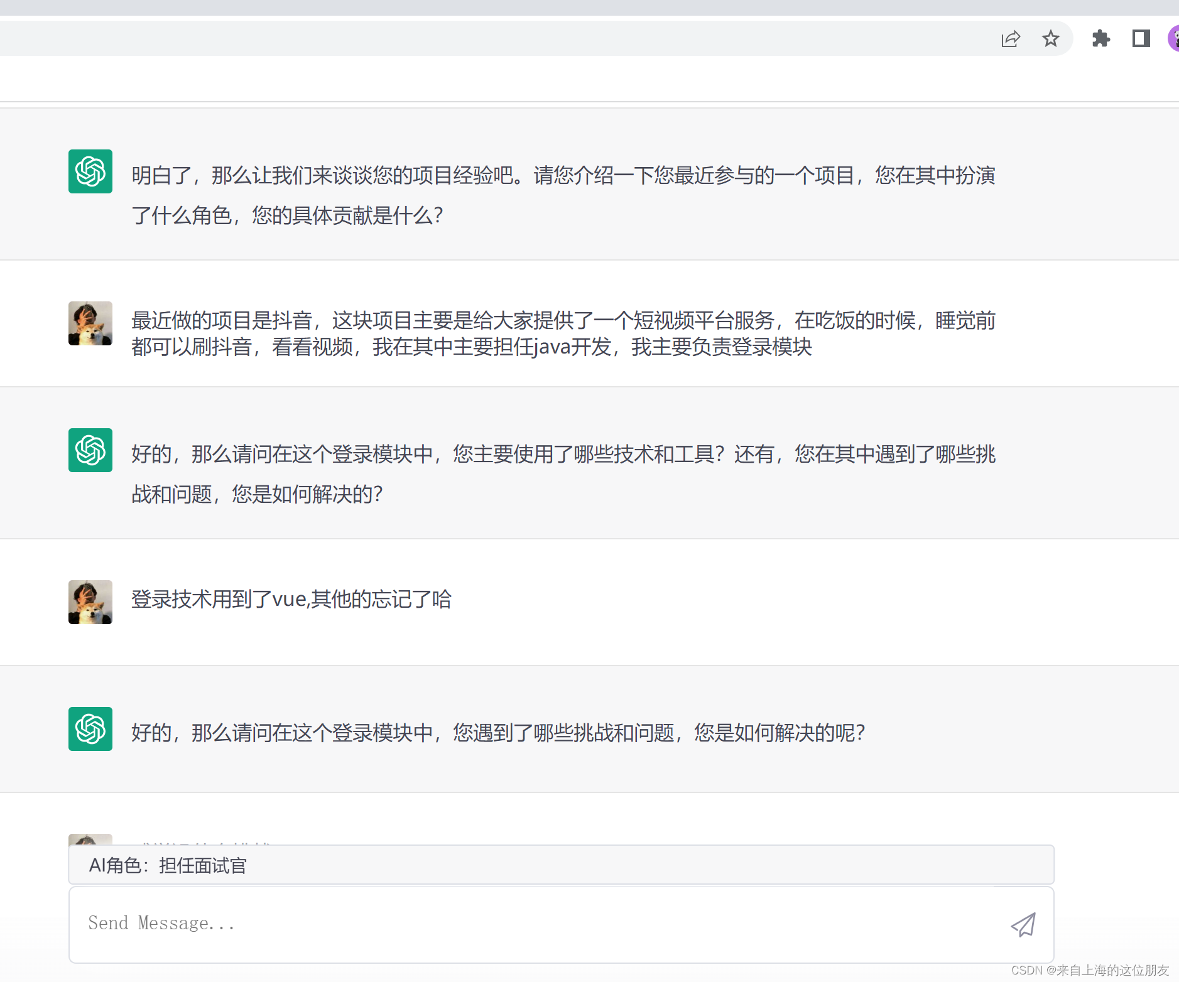Open the browser extensions puzzle icon
The image size is (1179, 982).
[x=1101, y=38]
